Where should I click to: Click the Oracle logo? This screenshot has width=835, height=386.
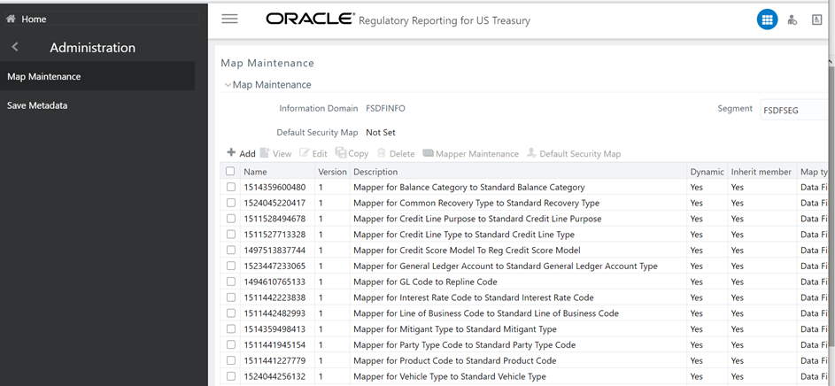click(x=311, y=19)
